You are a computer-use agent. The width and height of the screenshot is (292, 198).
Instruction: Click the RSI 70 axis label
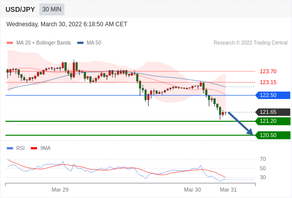pyautogui.click(x=263, y=159)
